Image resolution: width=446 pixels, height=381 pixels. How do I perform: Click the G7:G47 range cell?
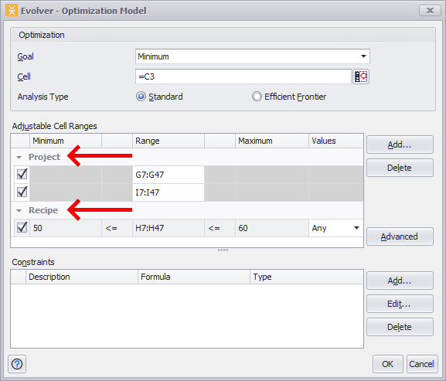click(x=168, y=175)
